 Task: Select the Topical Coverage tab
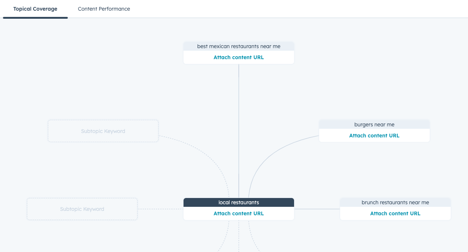(x=35, y=9)
